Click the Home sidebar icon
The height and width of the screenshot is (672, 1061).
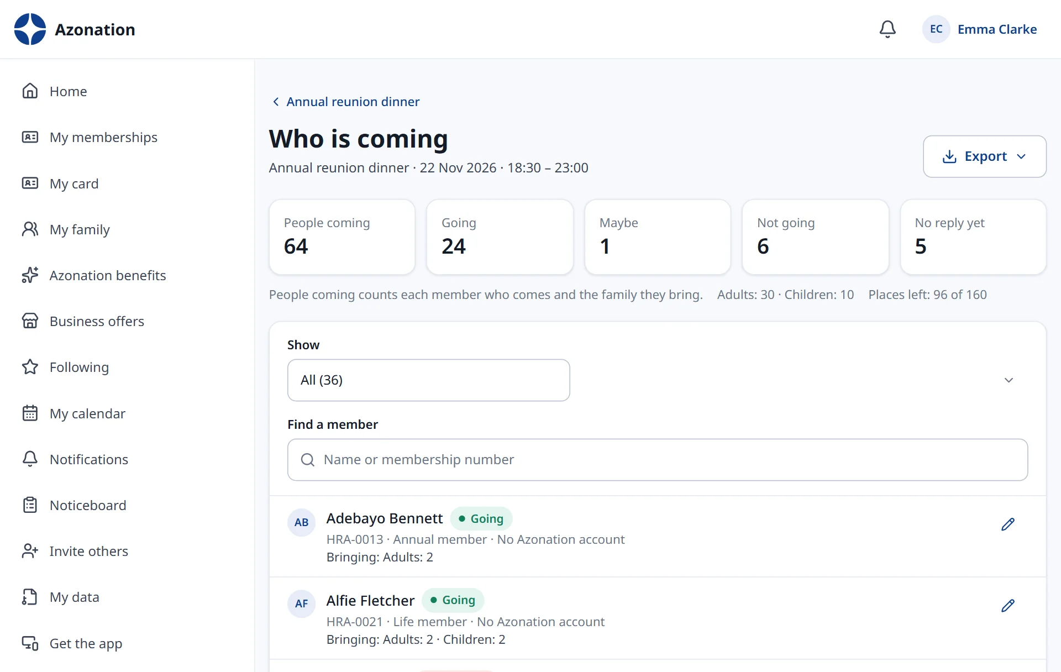click(x=30, y=91)
